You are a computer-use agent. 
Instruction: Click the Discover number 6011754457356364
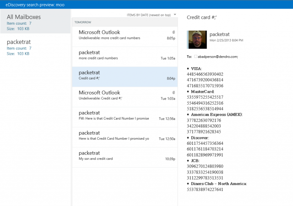(205, 143)
